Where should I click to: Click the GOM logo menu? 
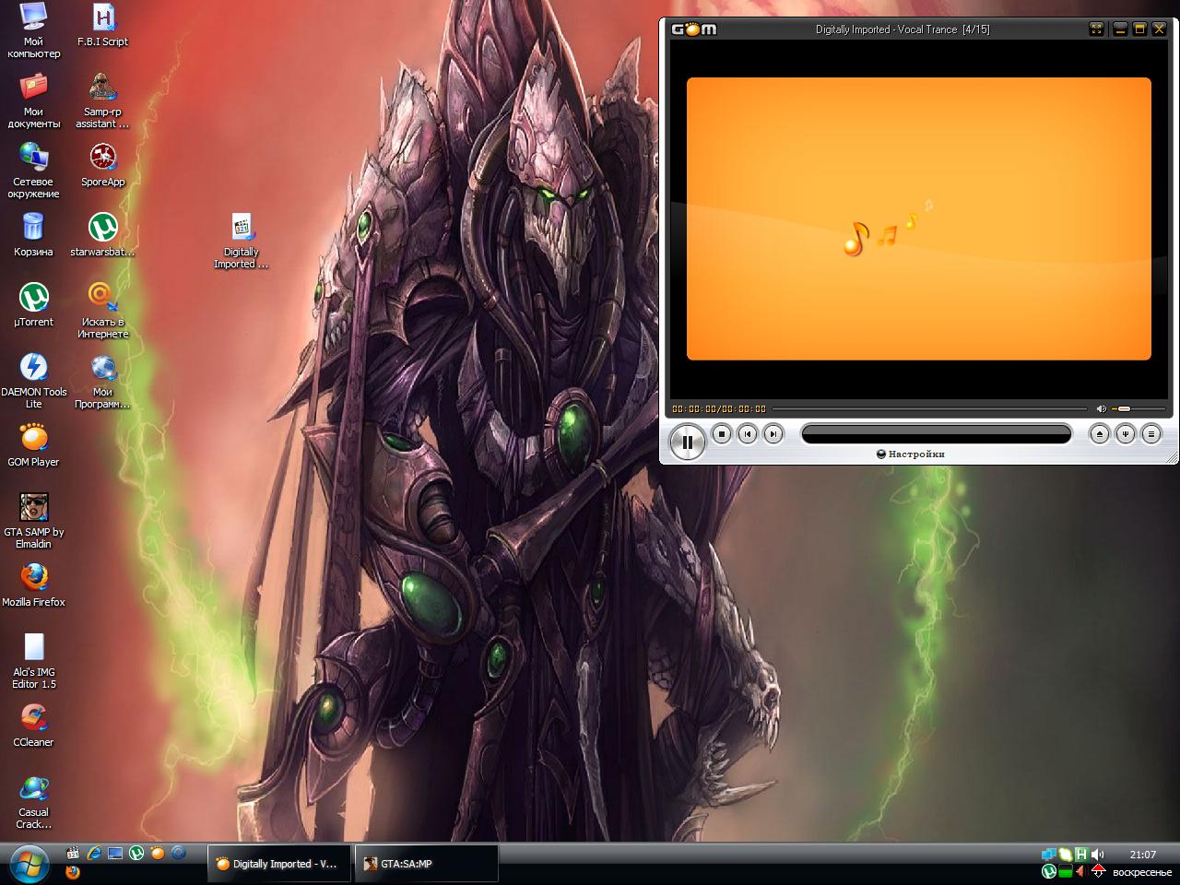693,29
